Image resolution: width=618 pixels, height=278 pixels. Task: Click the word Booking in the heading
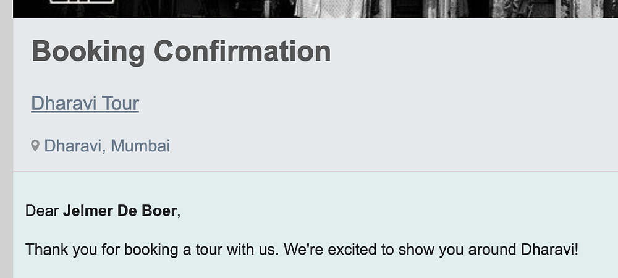point(88,51)
